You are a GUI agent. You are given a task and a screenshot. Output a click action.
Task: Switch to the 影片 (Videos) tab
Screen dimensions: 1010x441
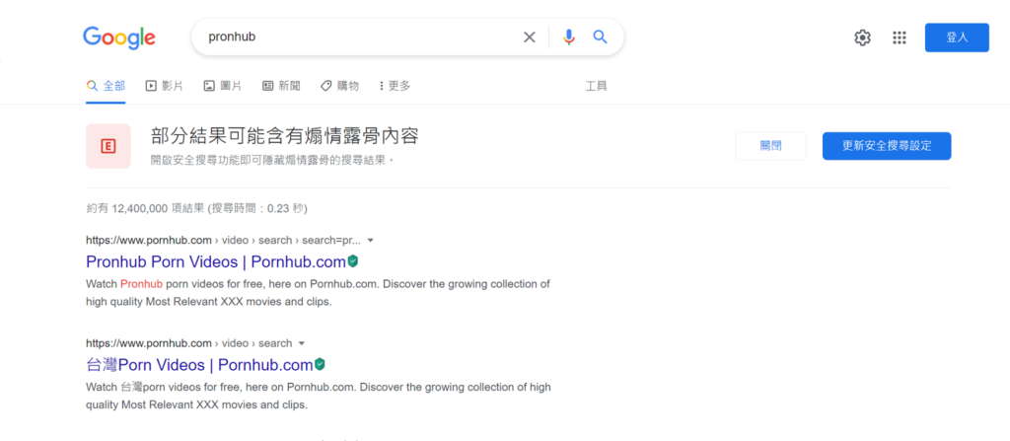165,86
